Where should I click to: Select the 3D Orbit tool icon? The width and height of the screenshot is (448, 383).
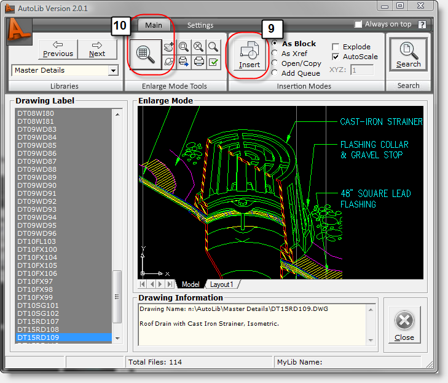tap(169, 62)
